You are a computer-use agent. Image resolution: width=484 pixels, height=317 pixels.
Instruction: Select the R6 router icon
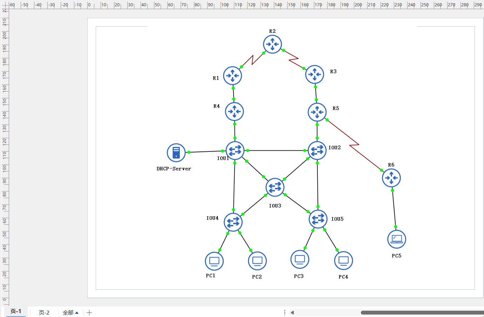click(391, 178)
